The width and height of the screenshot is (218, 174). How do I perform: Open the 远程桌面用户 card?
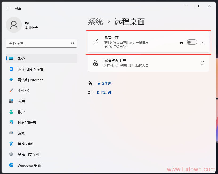(x=148, y=63)
